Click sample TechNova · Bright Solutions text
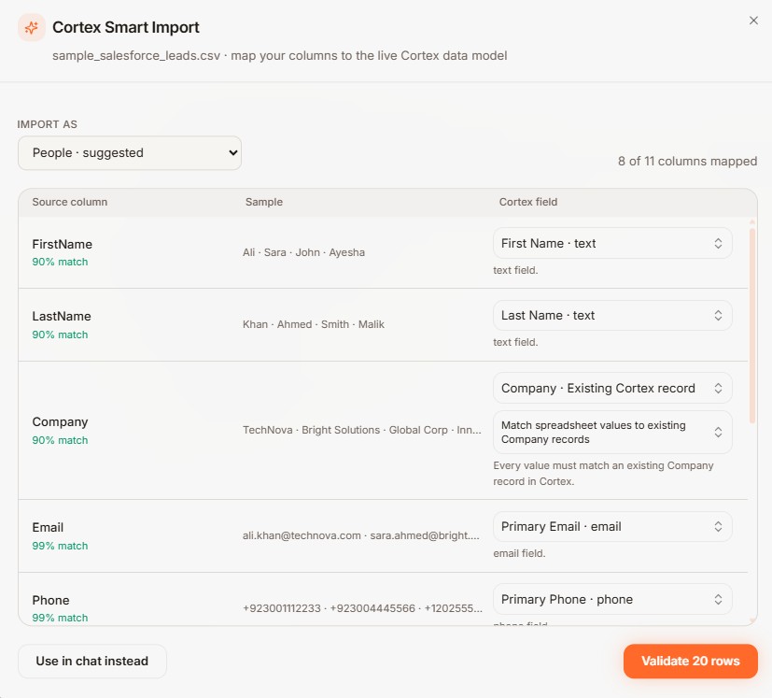 [362, 430]
